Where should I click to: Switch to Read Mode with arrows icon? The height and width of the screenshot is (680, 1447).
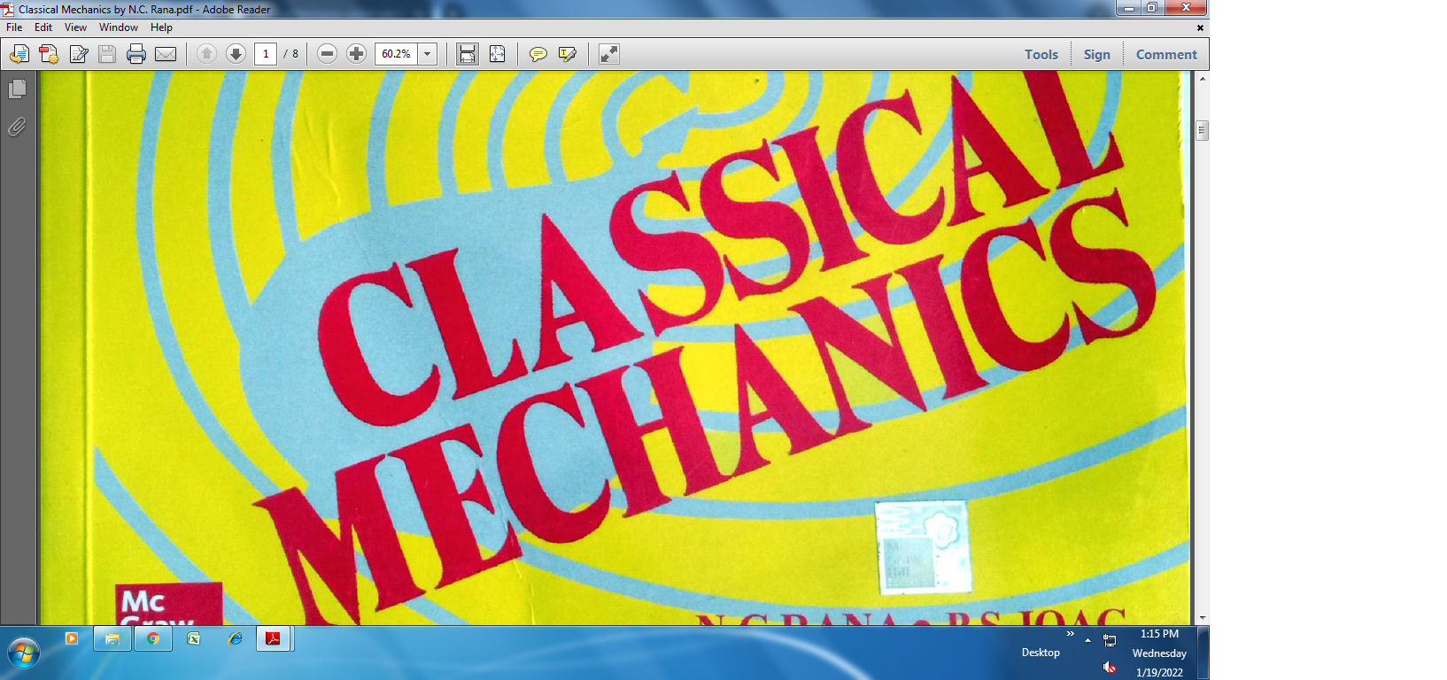coord(609,54)
